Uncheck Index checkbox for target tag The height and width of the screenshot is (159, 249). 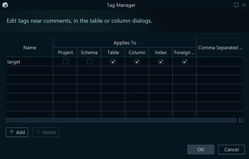[161, 62]
